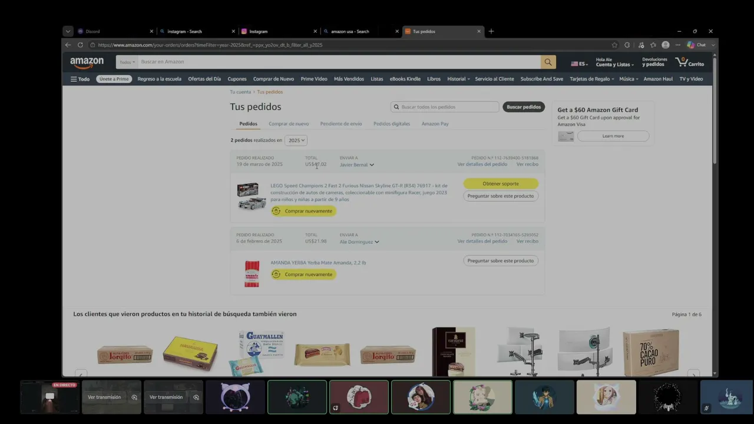Image resolution: width=754 pixels, height=424 pixels.
Task: Click the Yerba Mate Comprar nuevamente button
Action: click(303, 274)
